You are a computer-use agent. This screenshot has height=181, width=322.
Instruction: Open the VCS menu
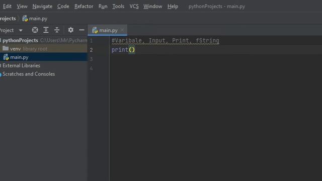pyautogui.click(x=134, y=7)
